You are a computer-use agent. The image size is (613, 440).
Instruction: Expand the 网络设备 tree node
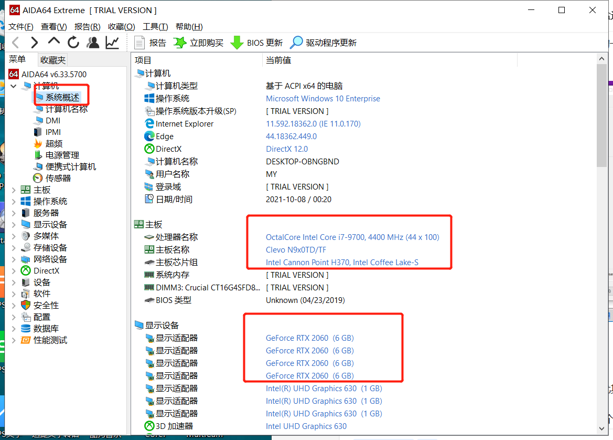14,259
